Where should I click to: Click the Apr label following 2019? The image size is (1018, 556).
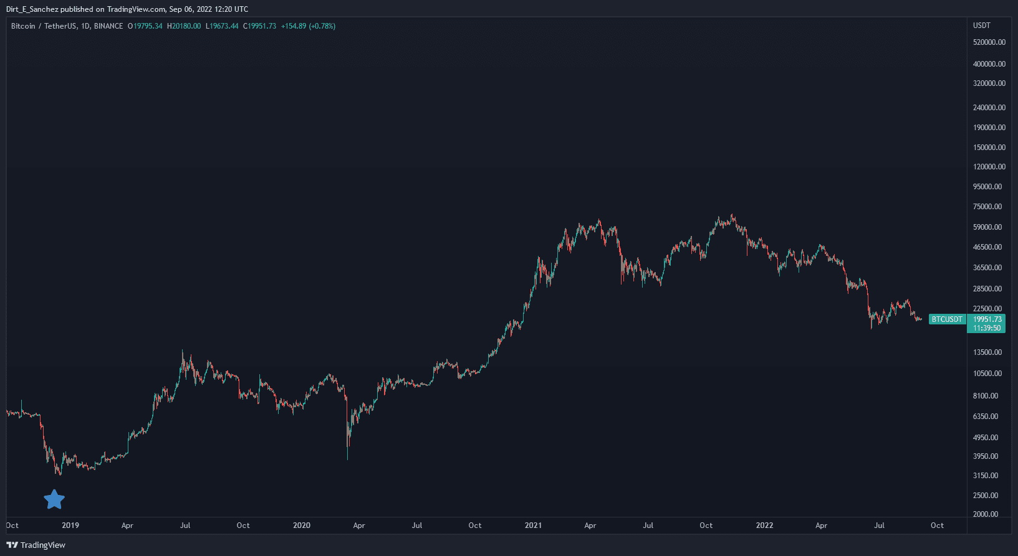pos(127,525)
